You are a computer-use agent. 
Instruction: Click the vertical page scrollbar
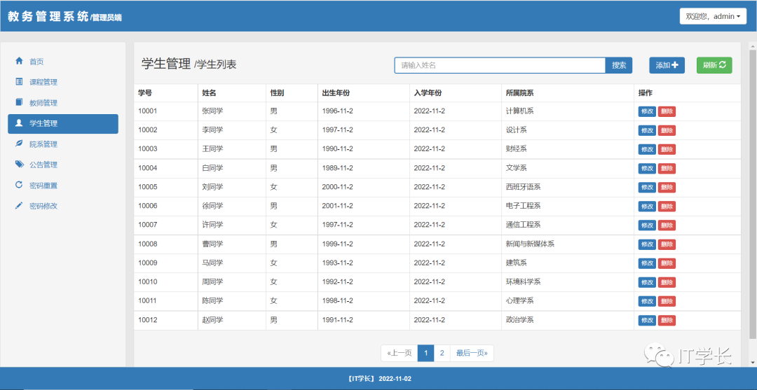point(752,193)
